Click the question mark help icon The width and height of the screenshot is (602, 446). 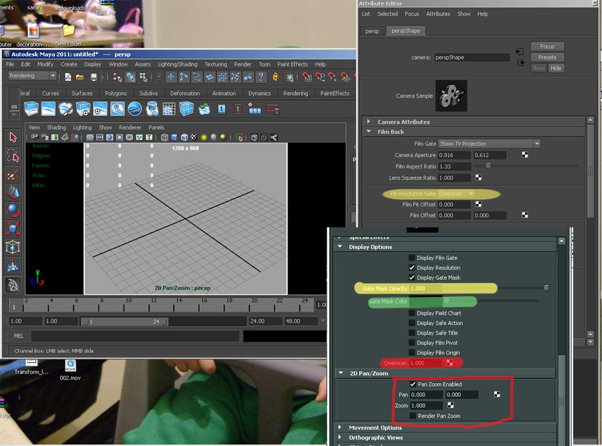[x=261, y=77]
